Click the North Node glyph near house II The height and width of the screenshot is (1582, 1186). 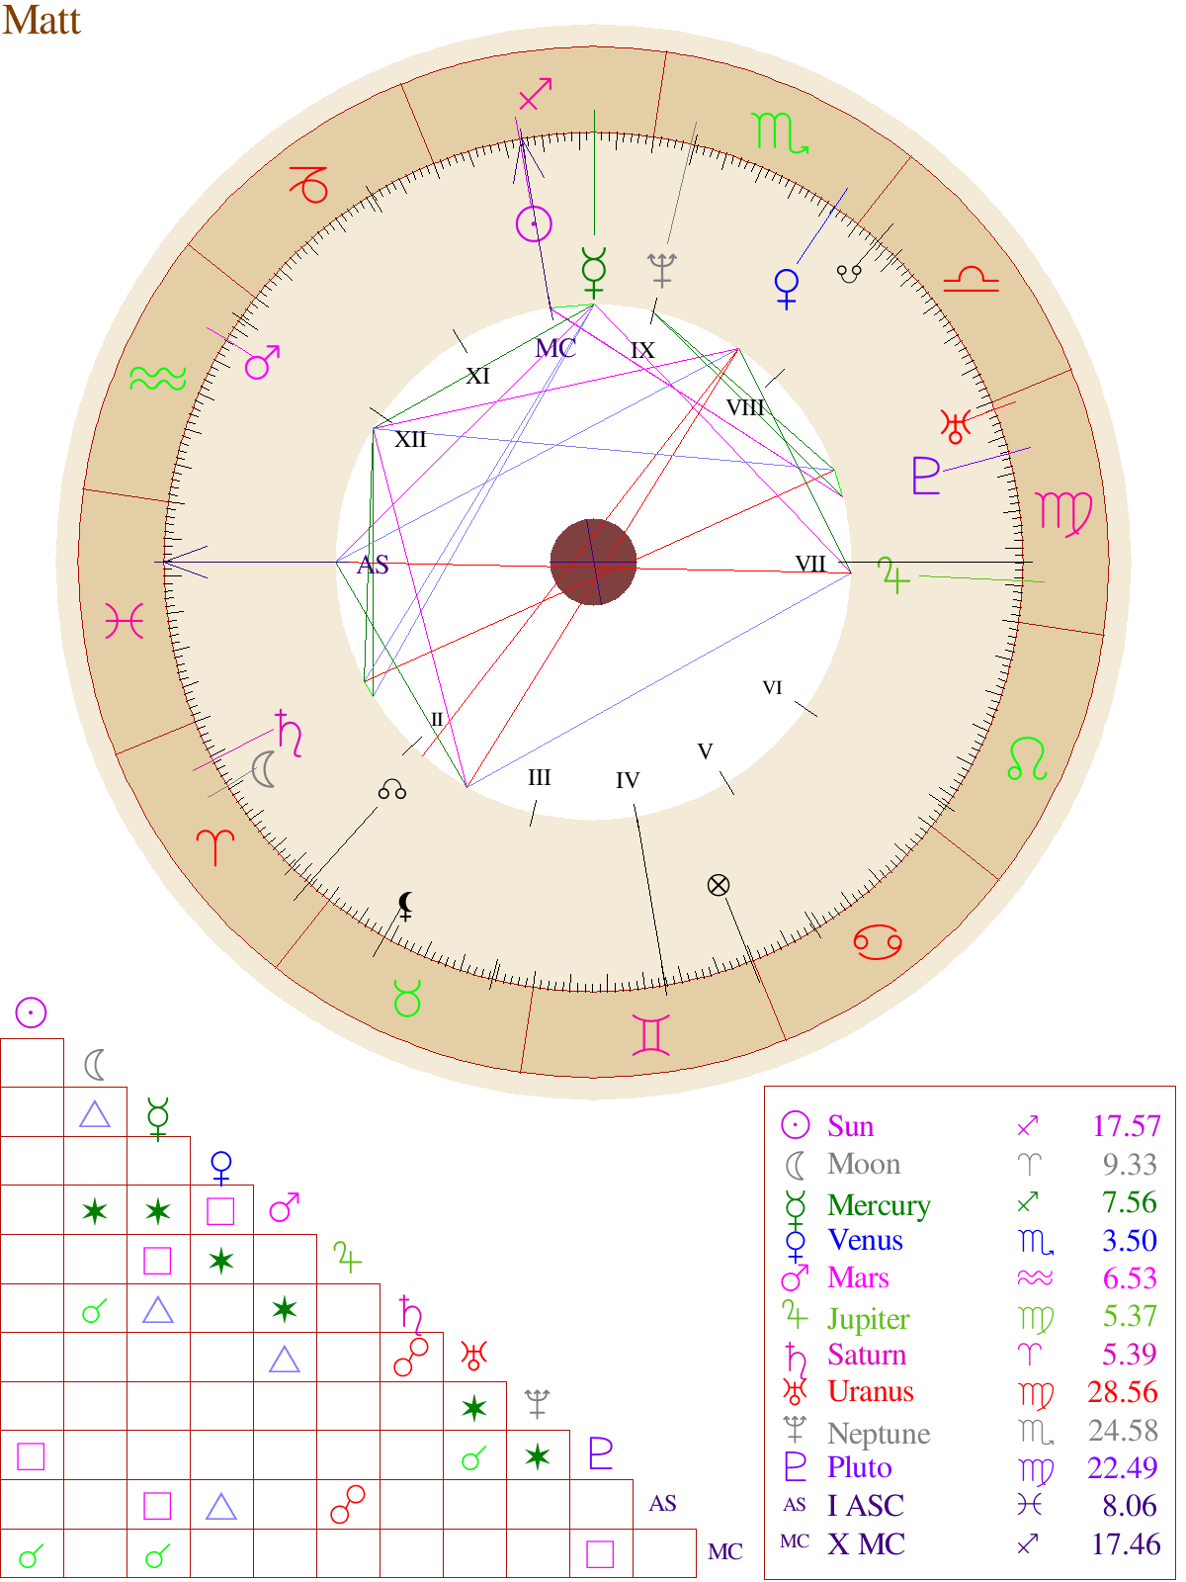pos(392,790)
